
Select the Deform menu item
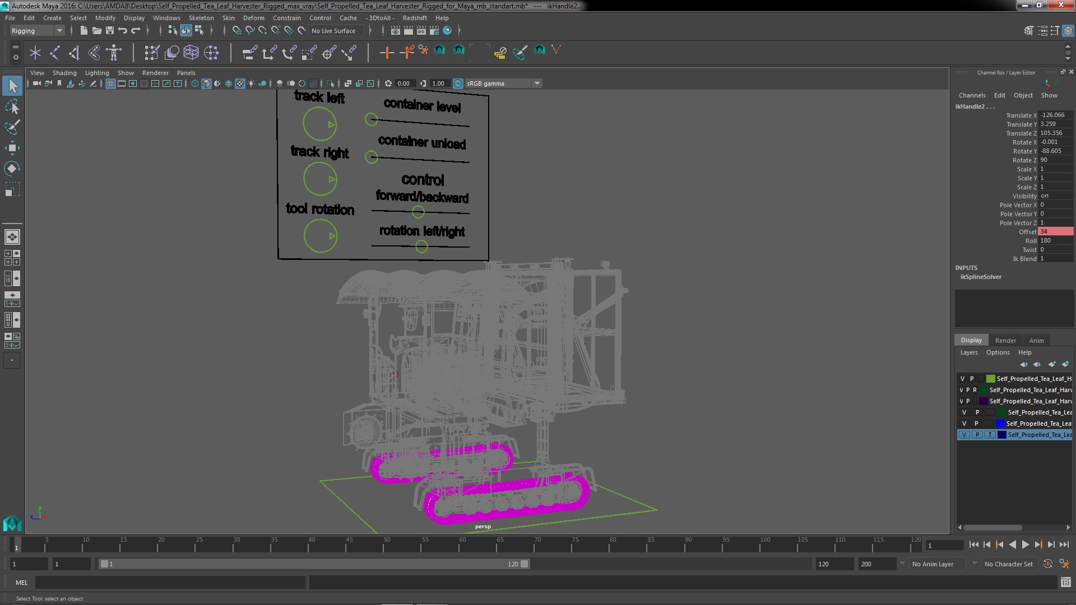tap(254, 18)
